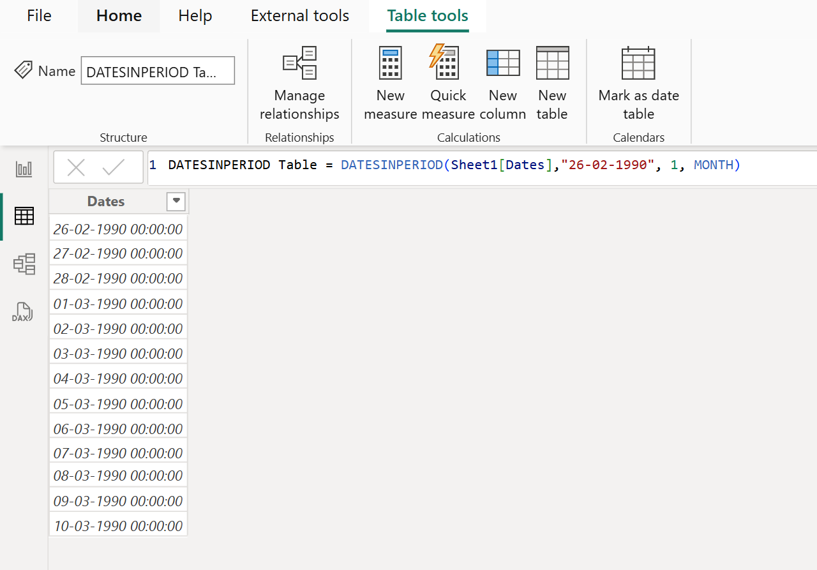Select the Data view icon in sidebar

pos(24,216)
